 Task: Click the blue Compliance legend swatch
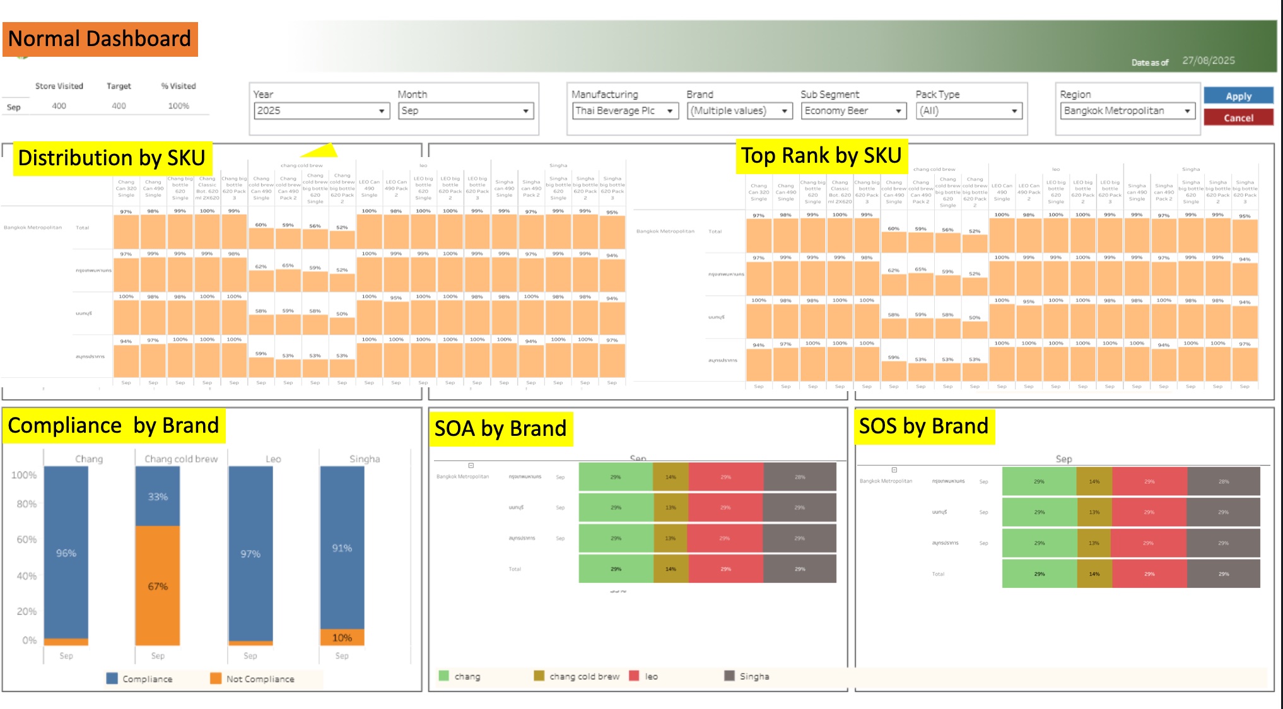112,678
